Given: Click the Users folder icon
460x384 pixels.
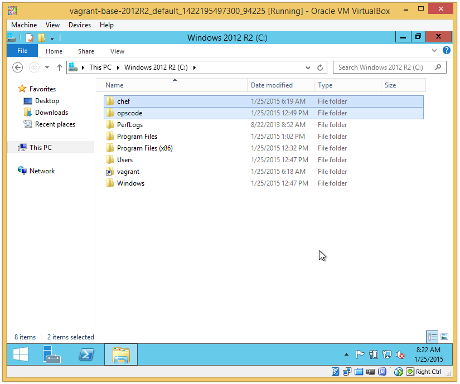Looking at the screenshot, I should (x=110, y=160).
